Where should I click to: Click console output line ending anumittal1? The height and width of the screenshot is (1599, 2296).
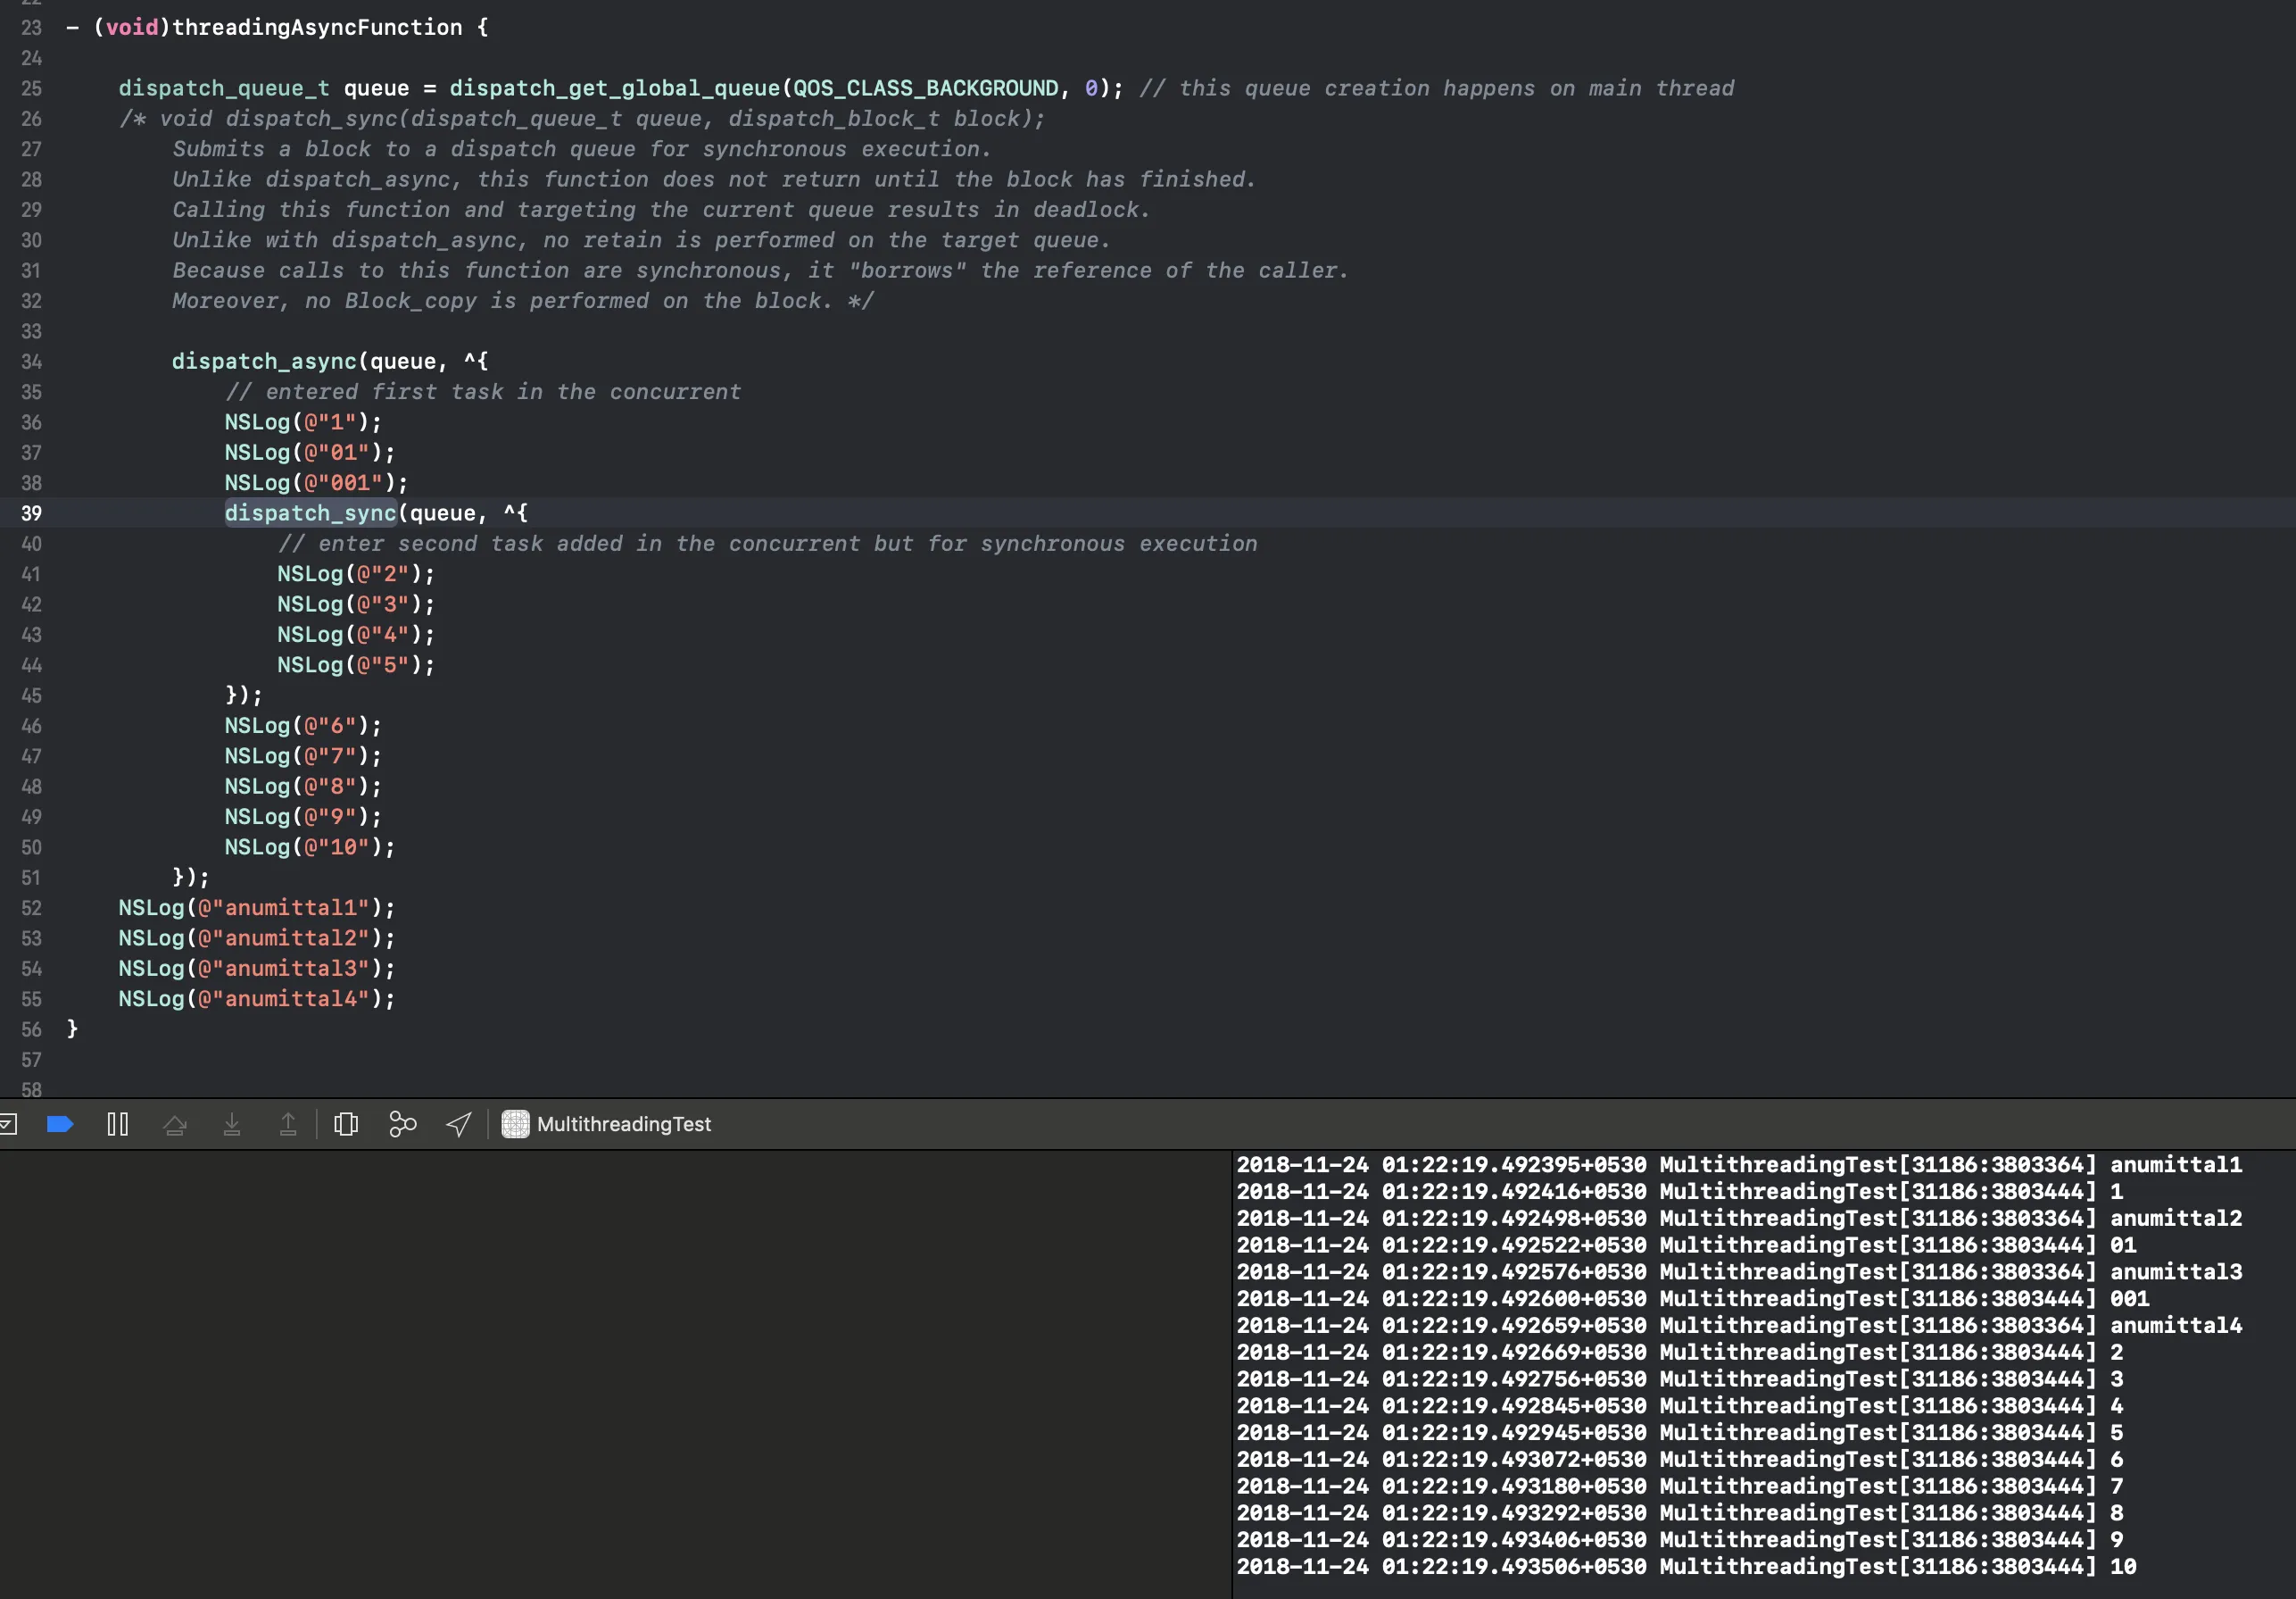click(x=1739, y=1165)
